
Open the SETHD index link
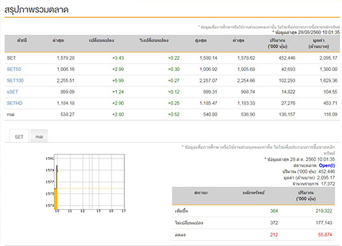tap(14, 103)
